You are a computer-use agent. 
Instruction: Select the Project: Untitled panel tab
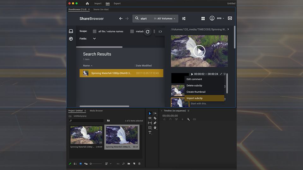click(x=75, y=110)
